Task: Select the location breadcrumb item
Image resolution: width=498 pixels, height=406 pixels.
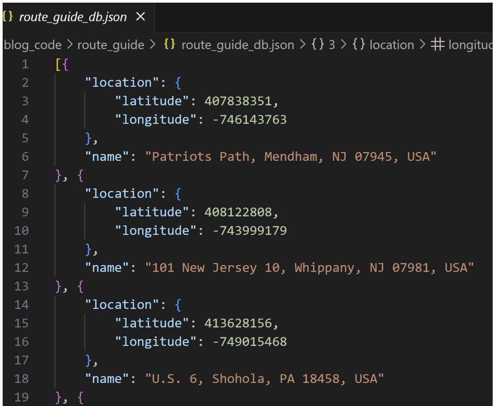Action: tap(392, 45)
